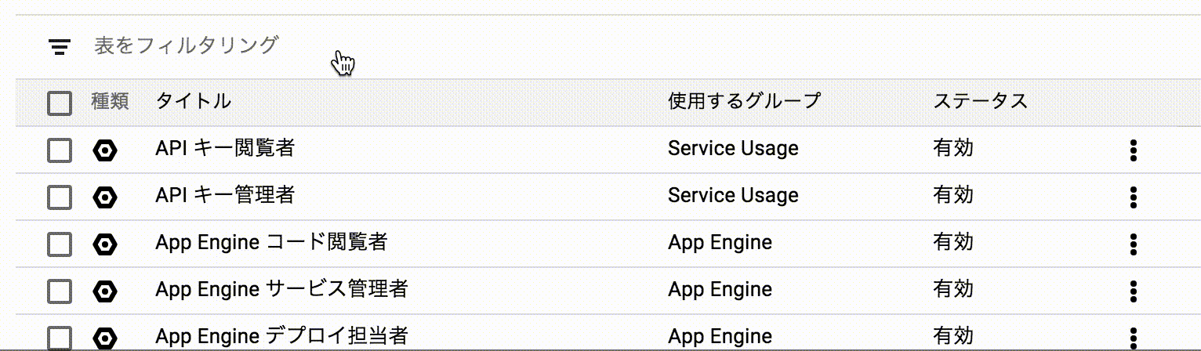Viewport: 1201px width, 351px height.
Task: Click 有効 status in App Engine デプロイ担当者 row
Action: tap(953, 336)
